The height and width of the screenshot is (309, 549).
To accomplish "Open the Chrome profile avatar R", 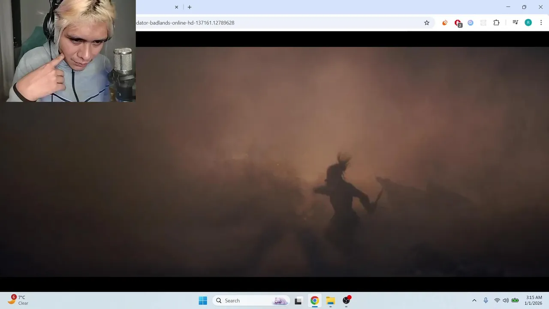I will pyautogui.click(x=528, y=23).
